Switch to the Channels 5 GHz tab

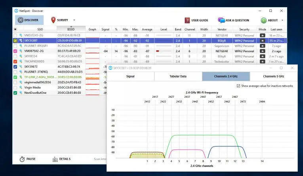coord(274,76)
